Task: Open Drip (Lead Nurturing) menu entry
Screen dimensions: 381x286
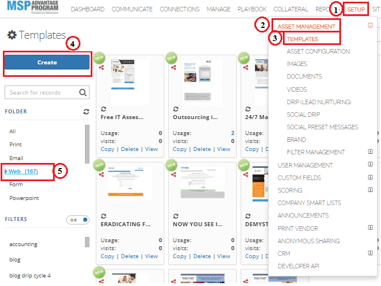Action: [x=319, y=102]
